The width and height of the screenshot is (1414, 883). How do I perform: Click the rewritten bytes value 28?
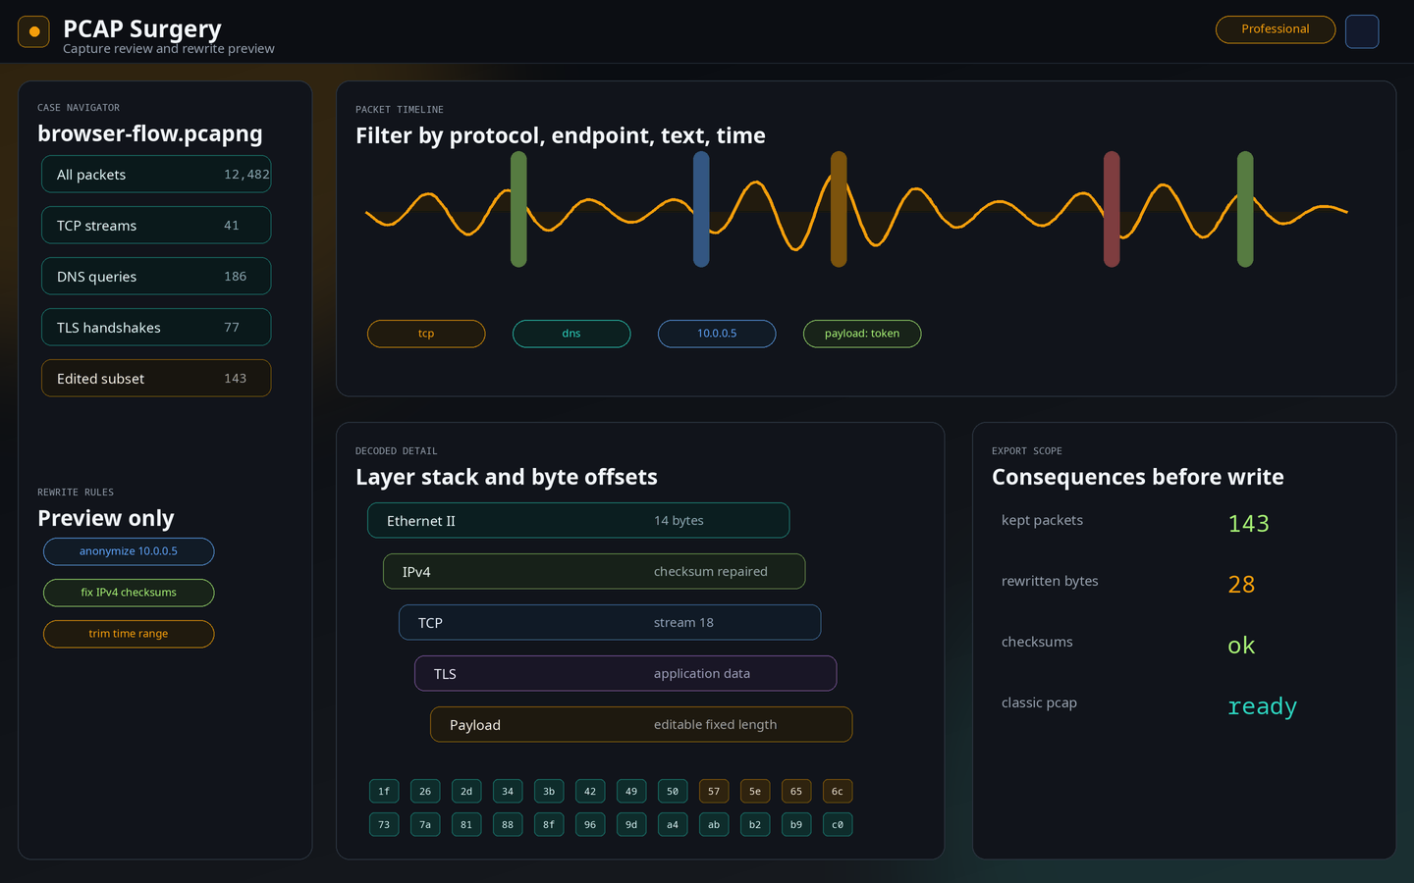click(x=1241, y=585)
